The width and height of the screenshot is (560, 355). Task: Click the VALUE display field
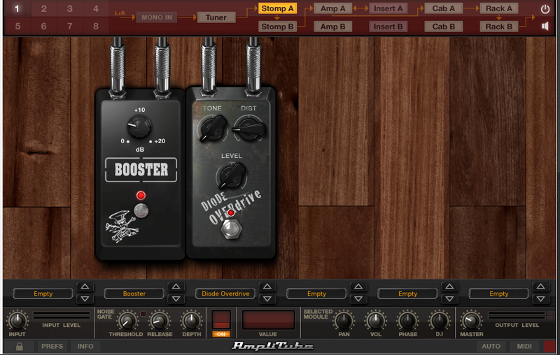tap(268, 320)
